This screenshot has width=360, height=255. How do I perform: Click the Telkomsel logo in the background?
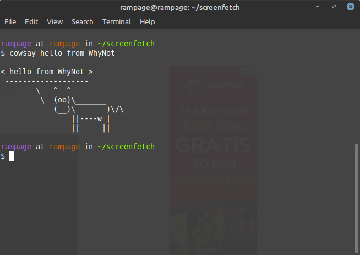(x=214, y=85)
